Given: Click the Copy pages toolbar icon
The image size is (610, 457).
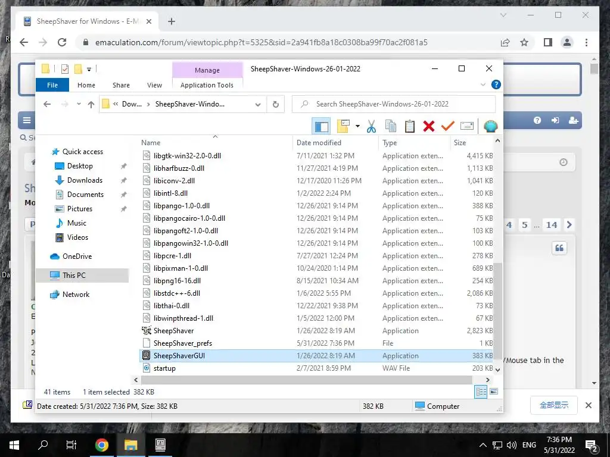Looking at the screenshot, I should click(x=391, y=126).
